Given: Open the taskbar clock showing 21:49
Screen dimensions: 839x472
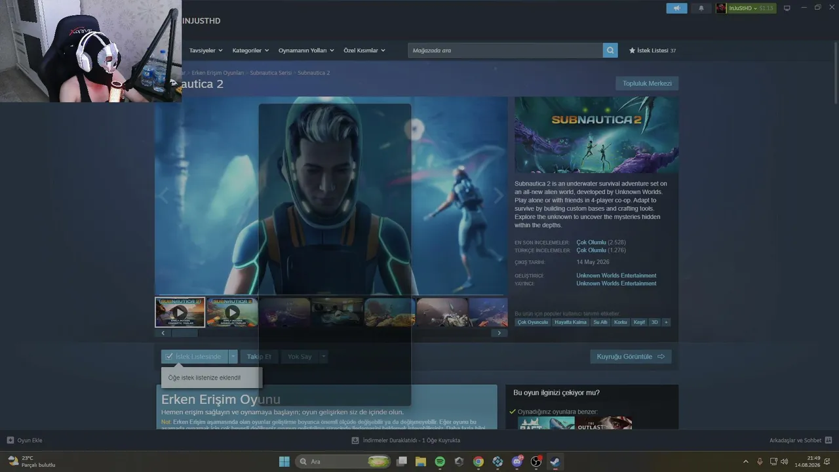Looking at the screenshot, I should coord(808,462).
